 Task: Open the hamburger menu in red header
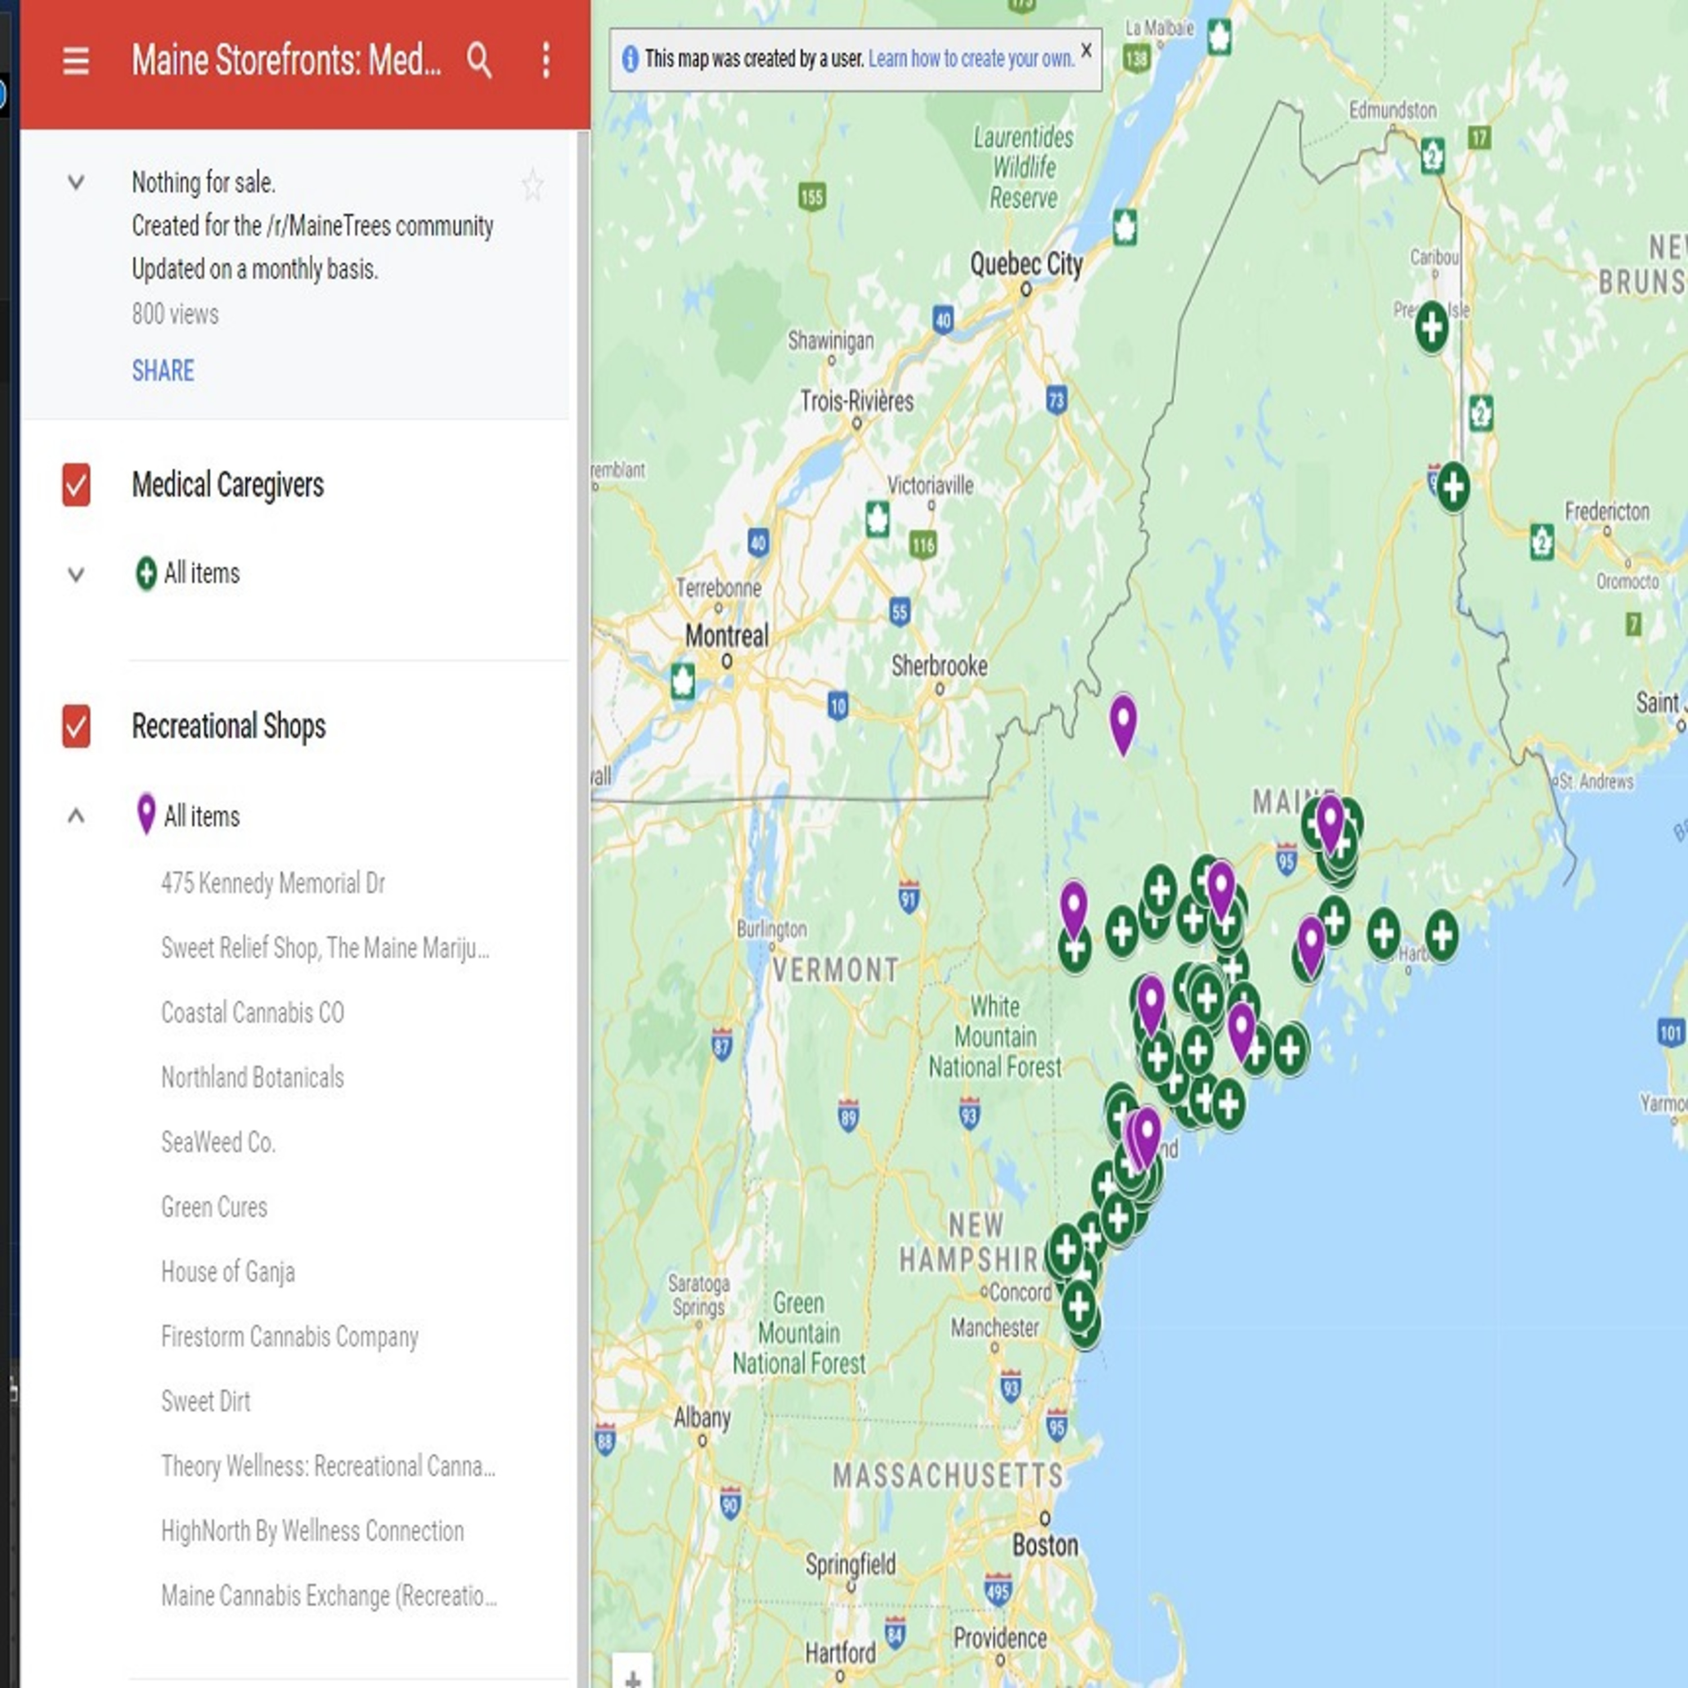click(76, 61)
